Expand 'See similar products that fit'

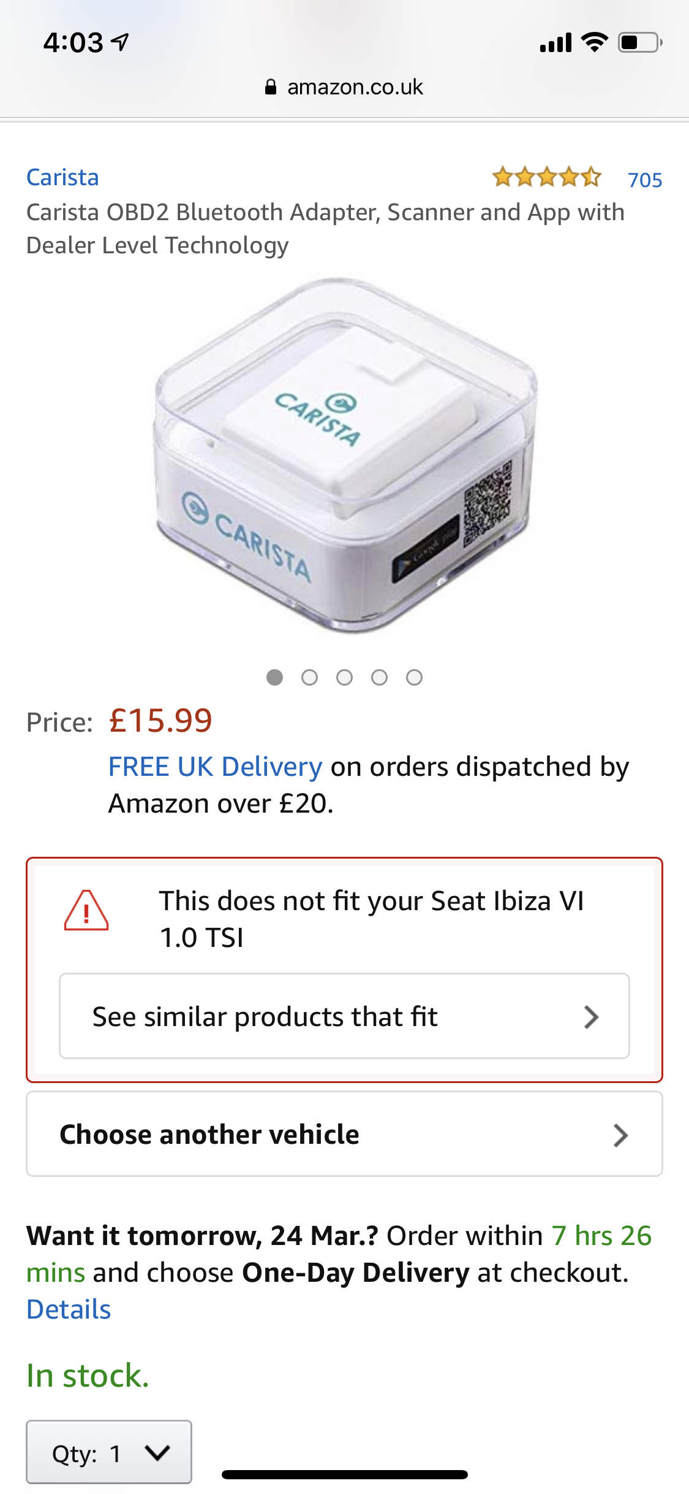pos(344,1016)
